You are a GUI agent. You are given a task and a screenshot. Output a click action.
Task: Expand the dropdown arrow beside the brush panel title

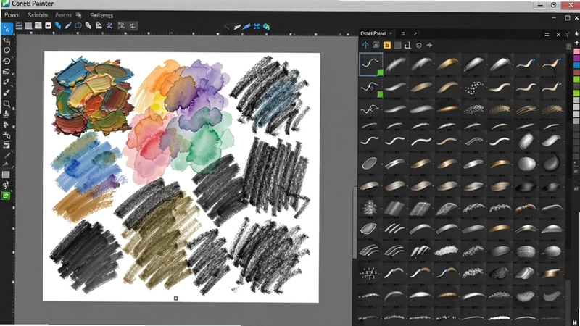coord(391,33)
